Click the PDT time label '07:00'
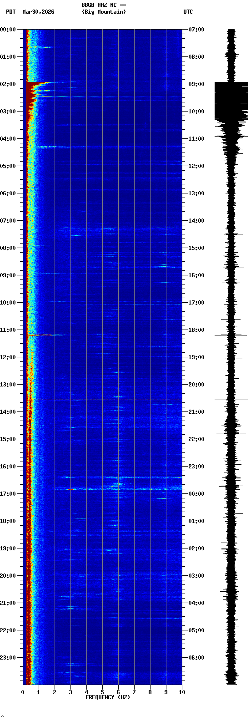This screenshot has width=251, height=721. pos(8,221)
